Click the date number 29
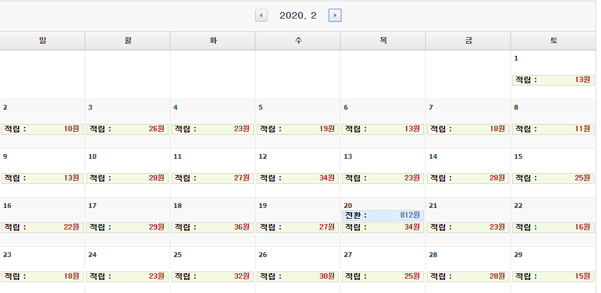 coord(518,255)
